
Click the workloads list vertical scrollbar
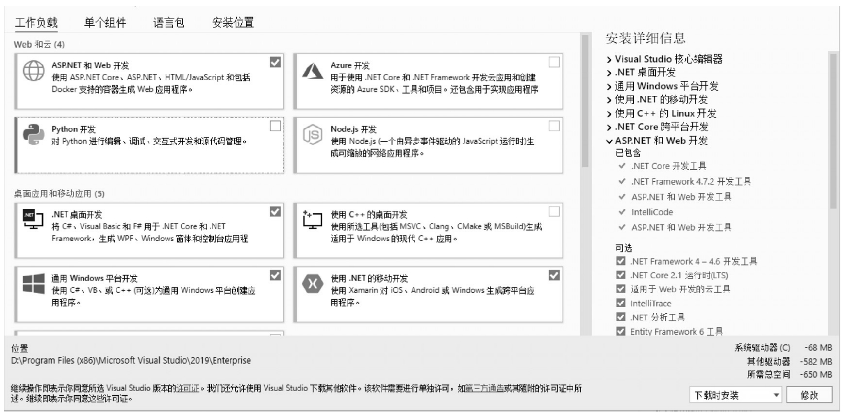[x=585, y=101]
